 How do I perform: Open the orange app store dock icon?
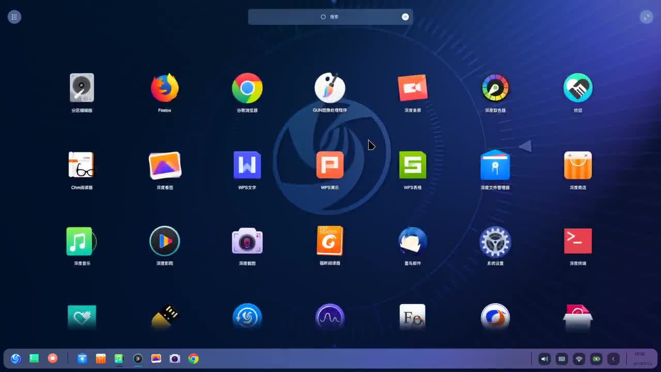101,358
